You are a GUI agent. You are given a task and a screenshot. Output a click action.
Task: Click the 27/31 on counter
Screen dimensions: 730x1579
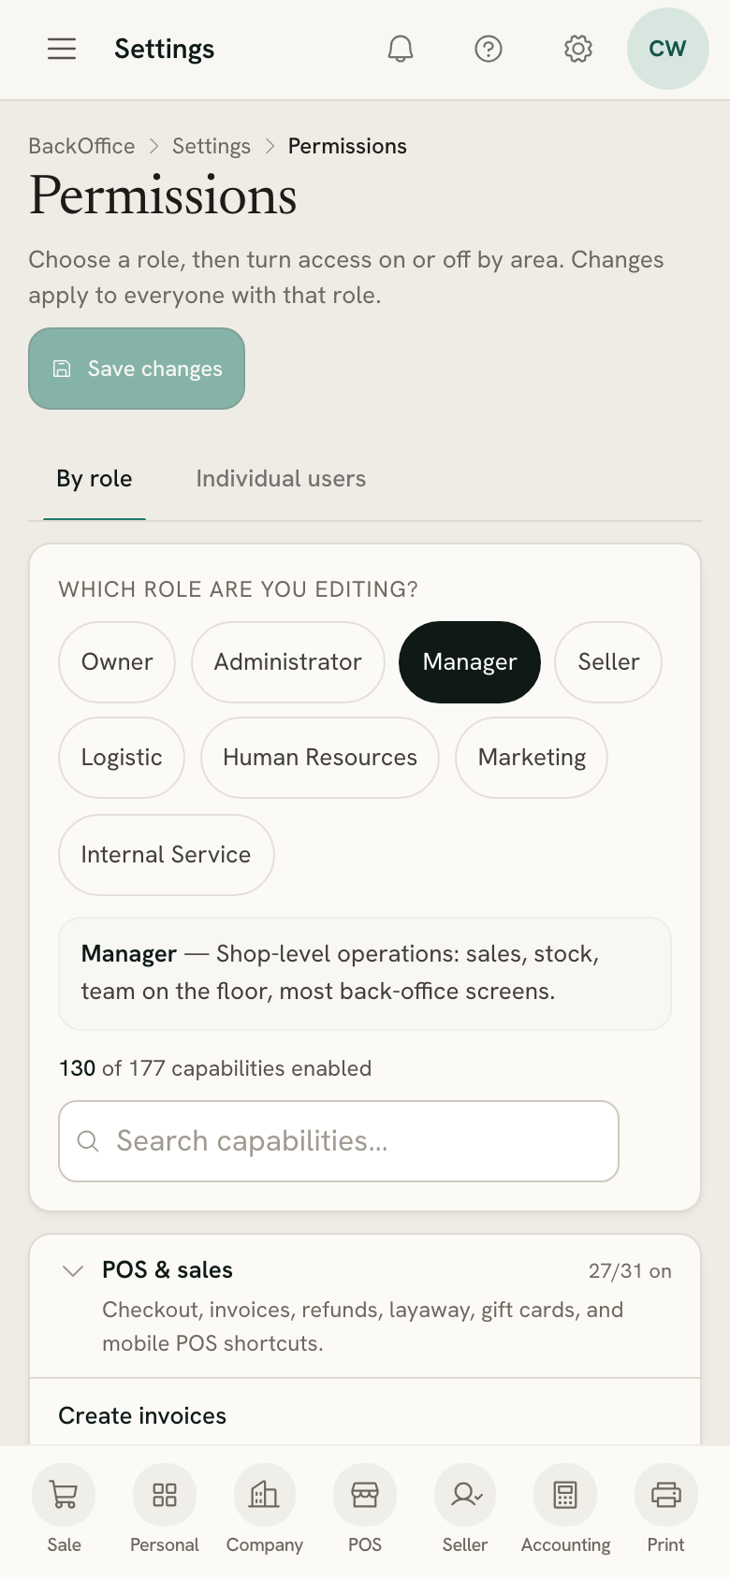(630, 1271)
